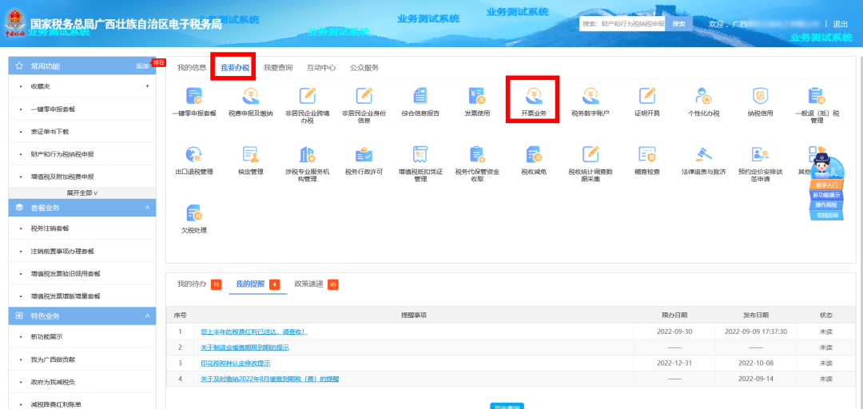Viewport: 863px width, 409px height.
Task: Open 税务代保管资金收取 icon
Action: 476,155
